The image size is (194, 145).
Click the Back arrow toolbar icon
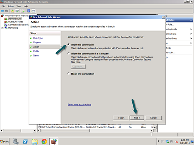point(2,11)
